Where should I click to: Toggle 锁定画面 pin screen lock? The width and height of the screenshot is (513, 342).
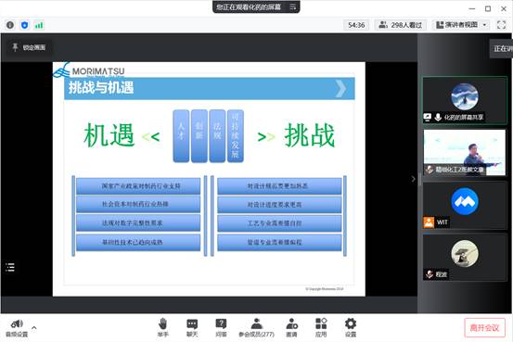click(29, 48)
